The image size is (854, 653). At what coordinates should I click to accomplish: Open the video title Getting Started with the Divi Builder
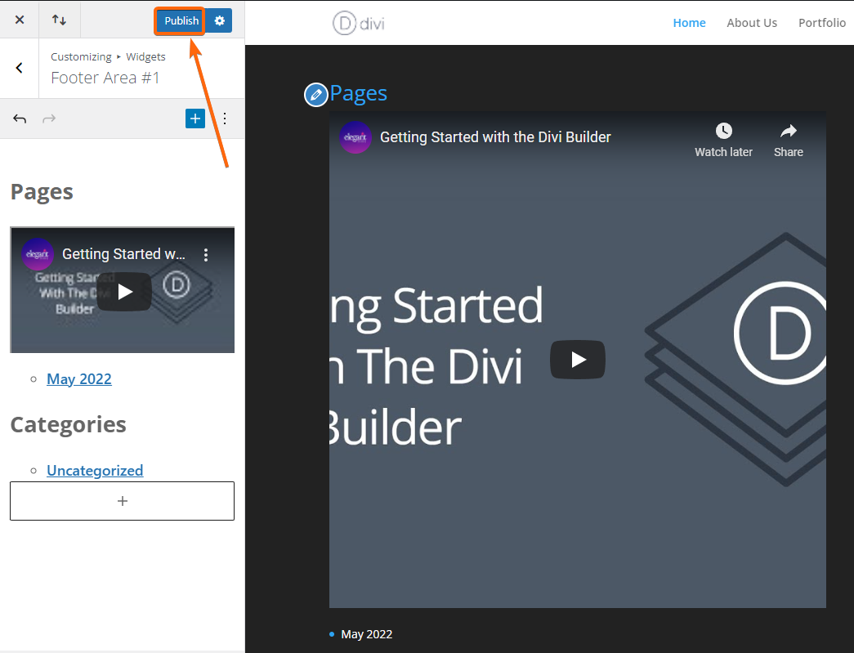(x=495, y=137)
